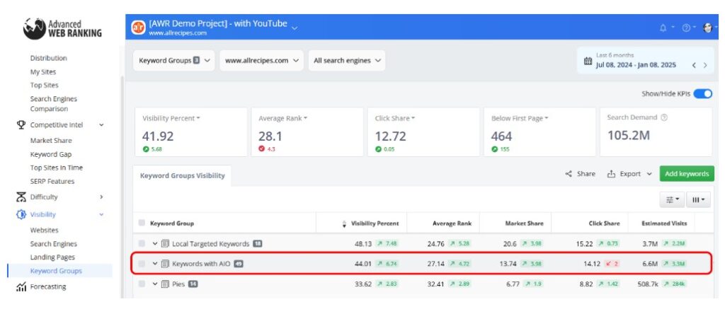The width and height of the screenshot is (725, 309).
Task: Open Market Share in the sidebar
Action: point(51,141)
